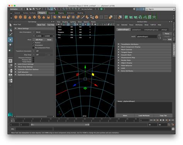Expand the Soft Selection section
This screenshot has width=183, height=145.
tap(34, 72)
